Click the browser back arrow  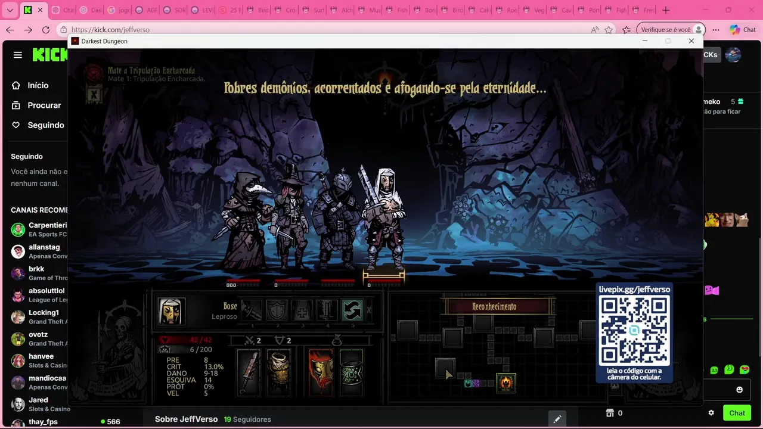pyautogui.click(x=10, y=30)
